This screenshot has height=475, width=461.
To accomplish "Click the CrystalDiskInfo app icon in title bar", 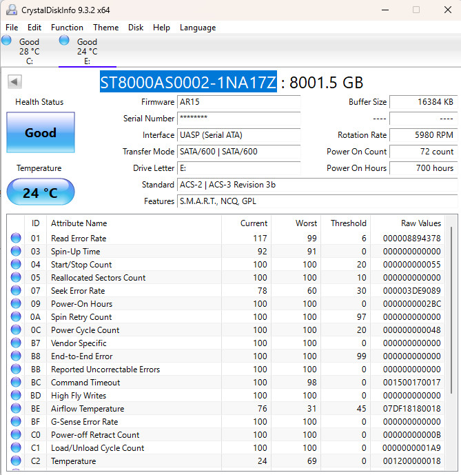I will pos(12,10).
